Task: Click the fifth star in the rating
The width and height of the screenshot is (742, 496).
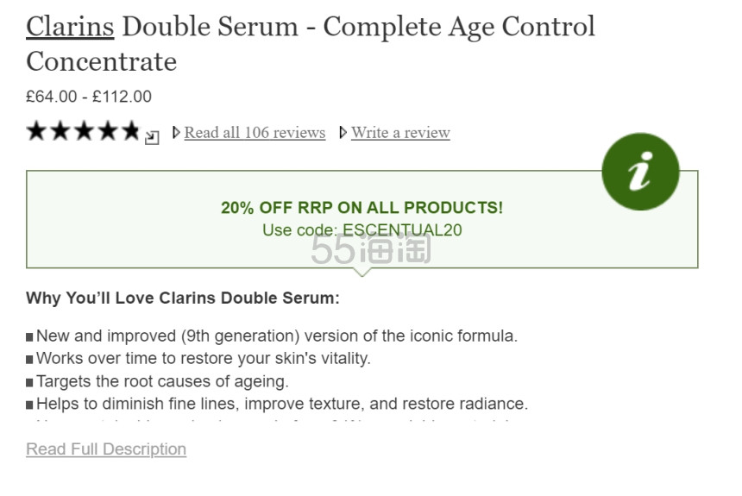Action: tap(129, 131)
